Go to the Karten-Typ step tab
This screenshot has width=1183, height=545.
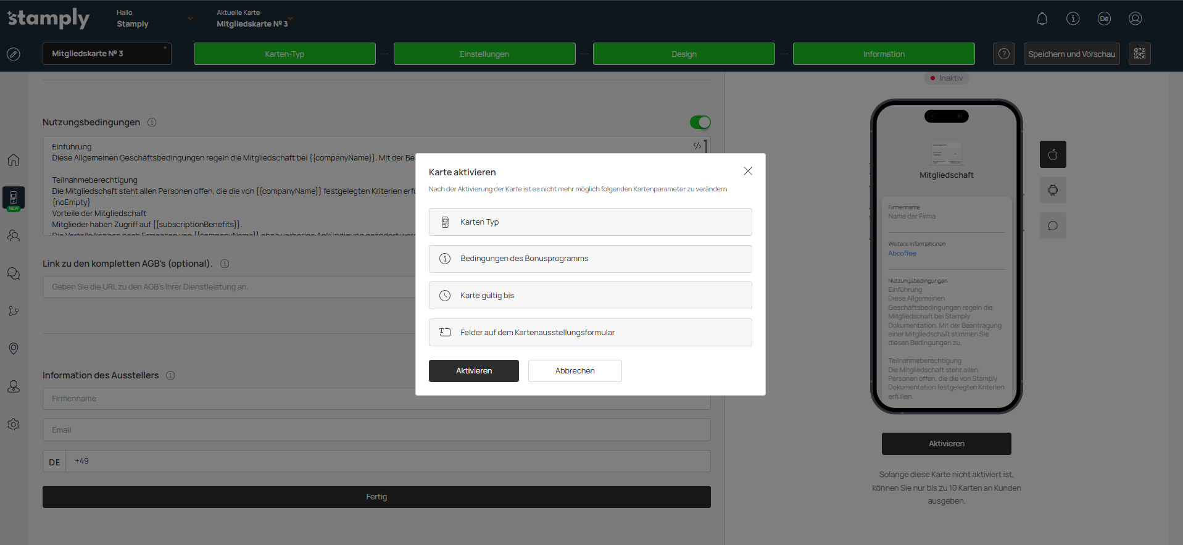pyautogui.click(x=284, y=54)
